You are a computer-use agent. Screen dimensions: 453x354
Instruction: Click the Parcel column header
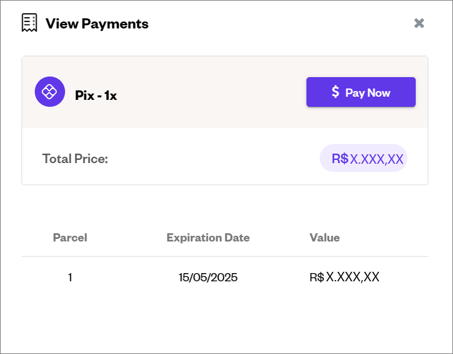pyautogui.click(x=70, y=238)
